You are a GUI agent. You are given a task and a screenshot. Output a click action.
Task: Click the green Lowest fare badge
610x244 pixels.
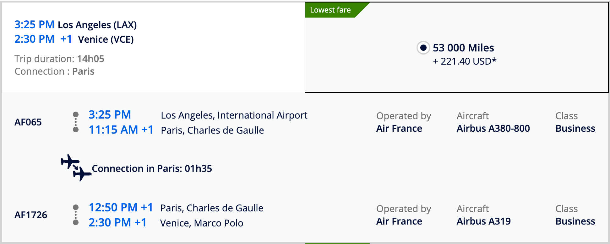coord(330,10)
